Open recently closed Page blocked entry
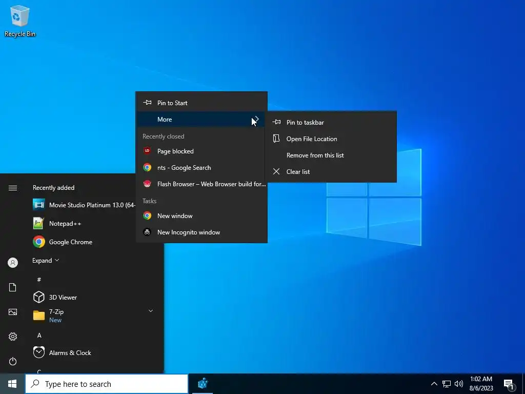 [201, 151]
